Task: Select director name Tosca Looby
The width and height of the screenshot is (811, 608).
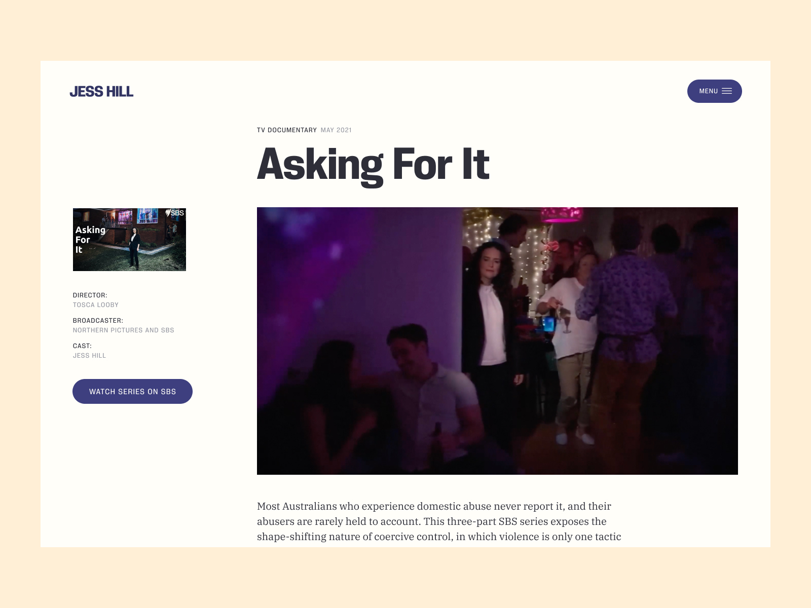Action: [95, 305]
